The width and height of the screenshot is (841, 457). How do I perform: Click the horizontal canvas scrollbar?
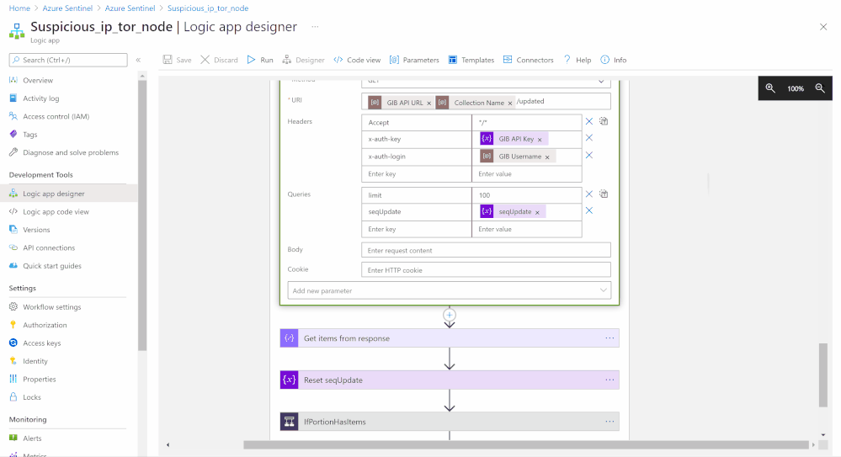525,444
